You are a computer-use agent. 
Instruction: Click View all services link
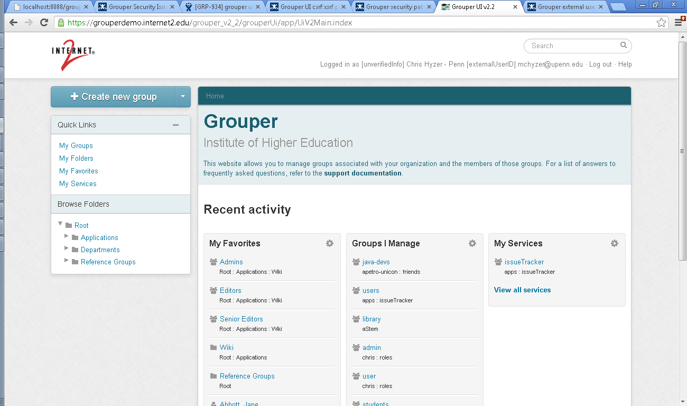(x=522, y=290)
